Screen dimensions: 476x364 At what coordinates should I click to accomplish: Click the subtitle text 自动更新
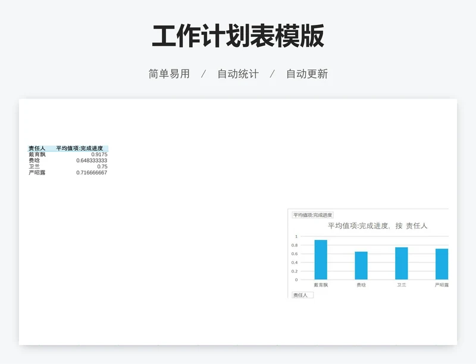coord(307,74)
